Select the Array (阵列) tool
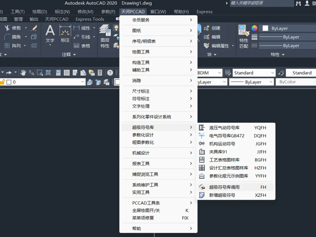This screenshot has height=237, width=316. click(13, 46)
